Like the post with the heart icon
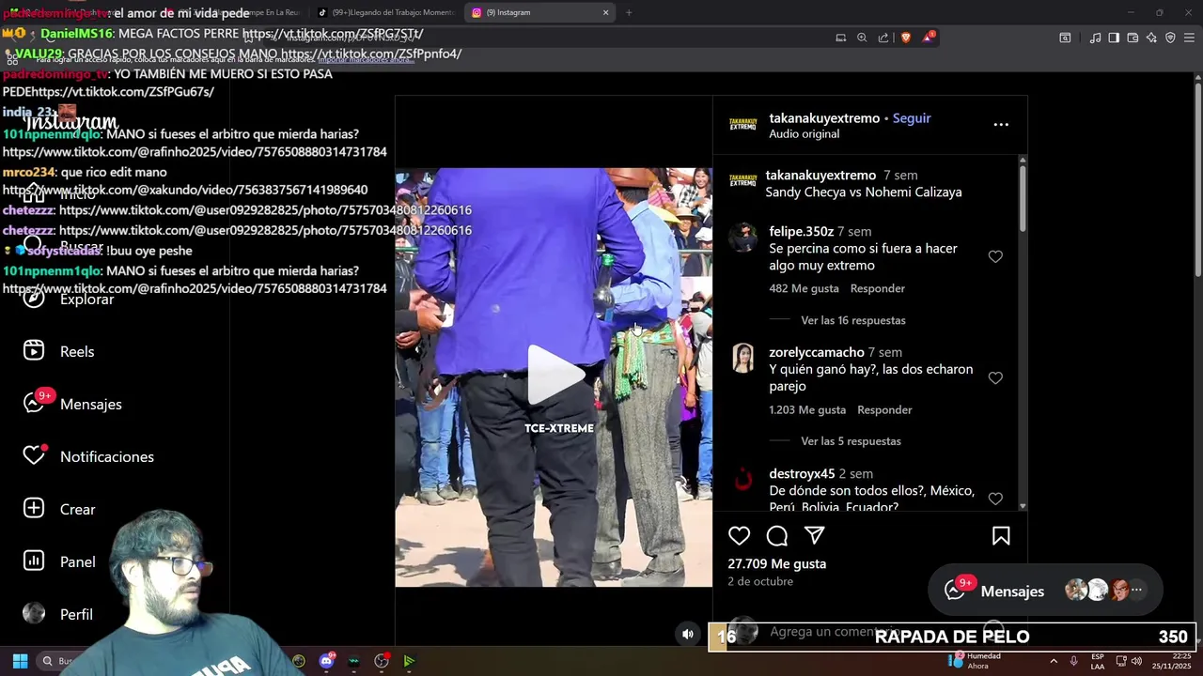Viewport: 1203px width, 676px height. [x=740, y=536]
